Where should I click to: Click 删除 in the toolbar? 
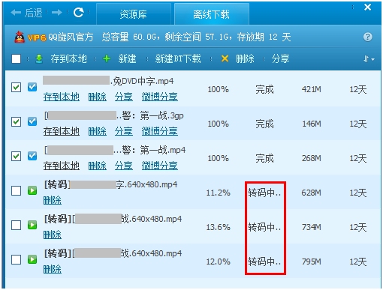245,59
